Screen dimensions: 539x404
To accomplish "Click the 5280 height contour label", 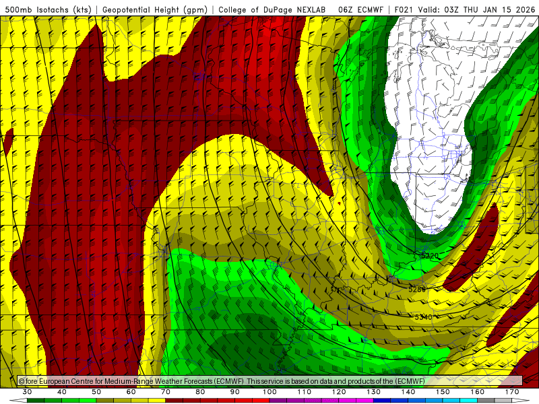I will (x=417, y=290).
